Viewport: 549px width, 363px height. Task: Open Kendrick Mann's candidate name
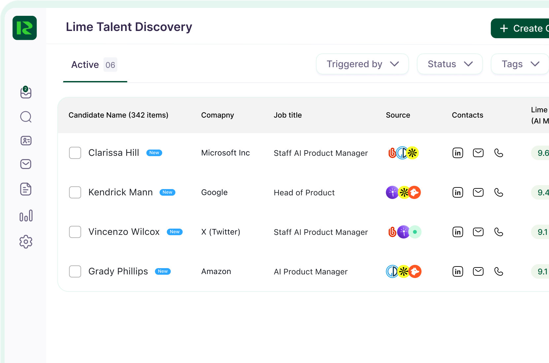point(120,192)
